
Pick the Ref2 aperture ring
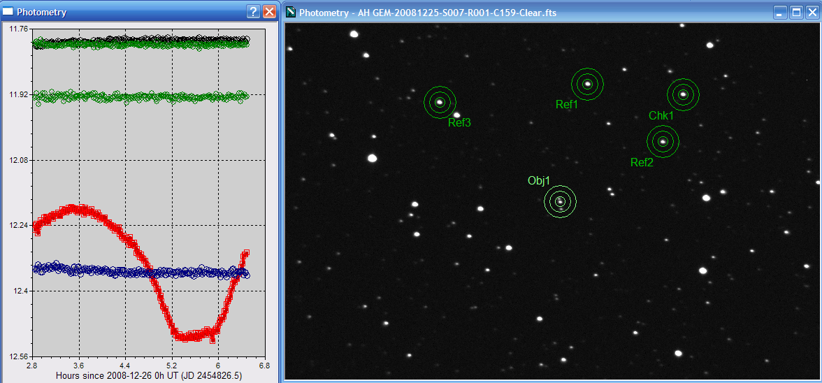(x=663, y=142)
